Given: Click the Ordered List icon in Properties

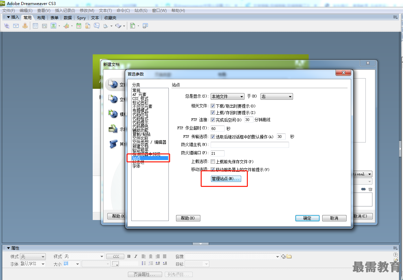Looking at the screenshot, I should pyautogui.click(x=151, y=263).
